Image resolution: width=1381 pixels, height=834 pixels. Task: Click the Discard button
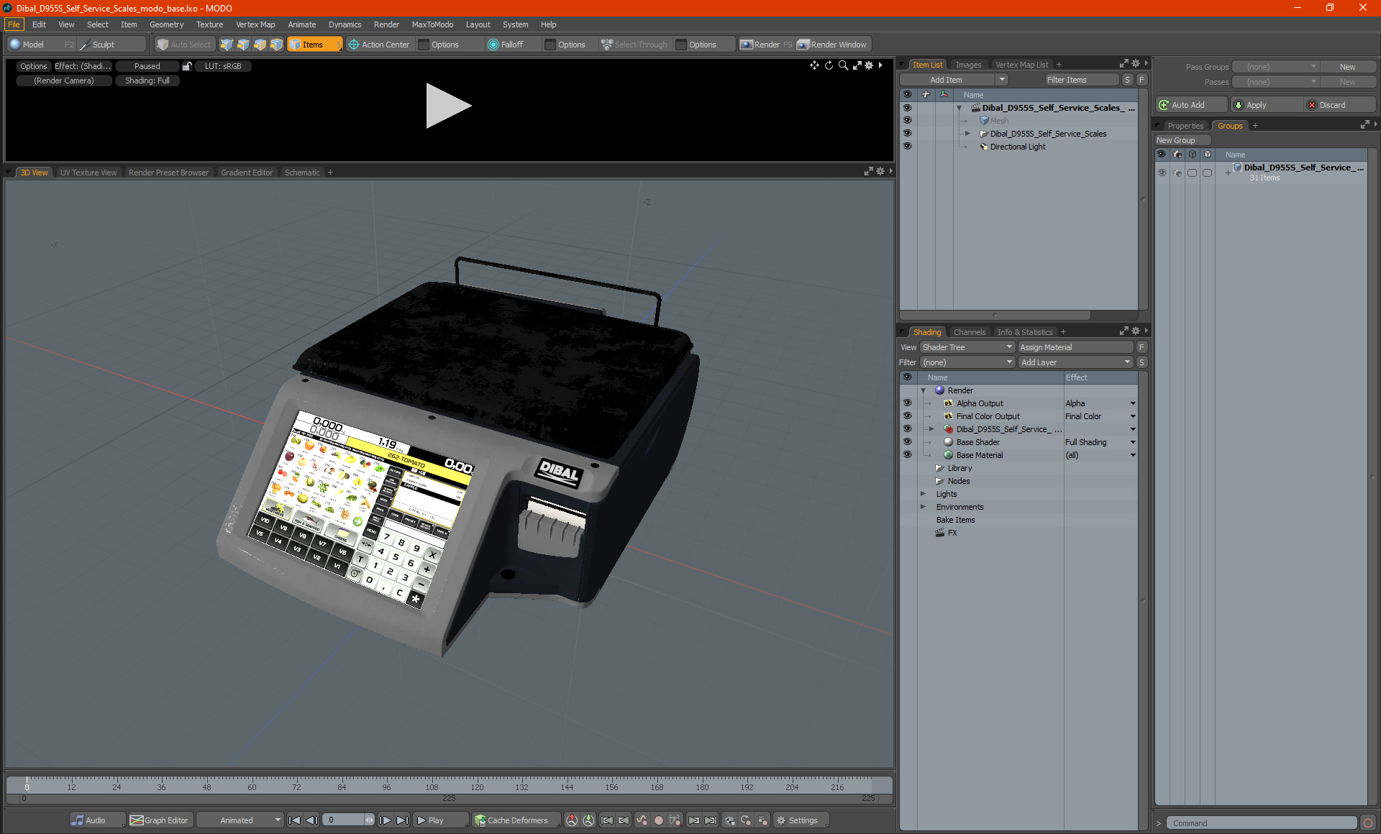1339,105
